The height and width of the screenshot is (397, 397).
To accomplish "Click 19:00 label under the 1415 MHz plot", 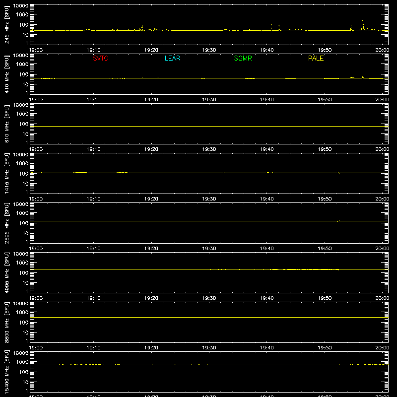I will pos(36,199).
